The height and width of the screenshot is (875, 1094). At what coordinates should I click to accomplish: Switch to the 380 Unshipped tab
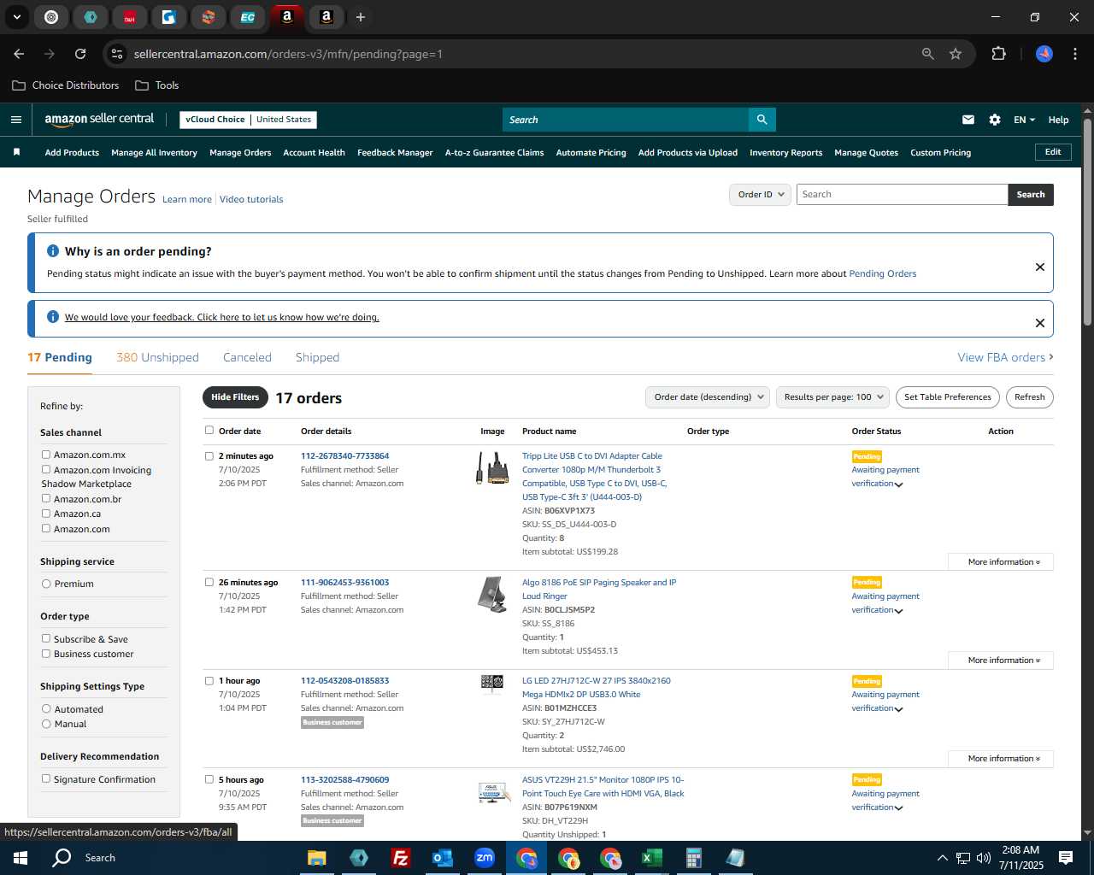coord(157,357)
